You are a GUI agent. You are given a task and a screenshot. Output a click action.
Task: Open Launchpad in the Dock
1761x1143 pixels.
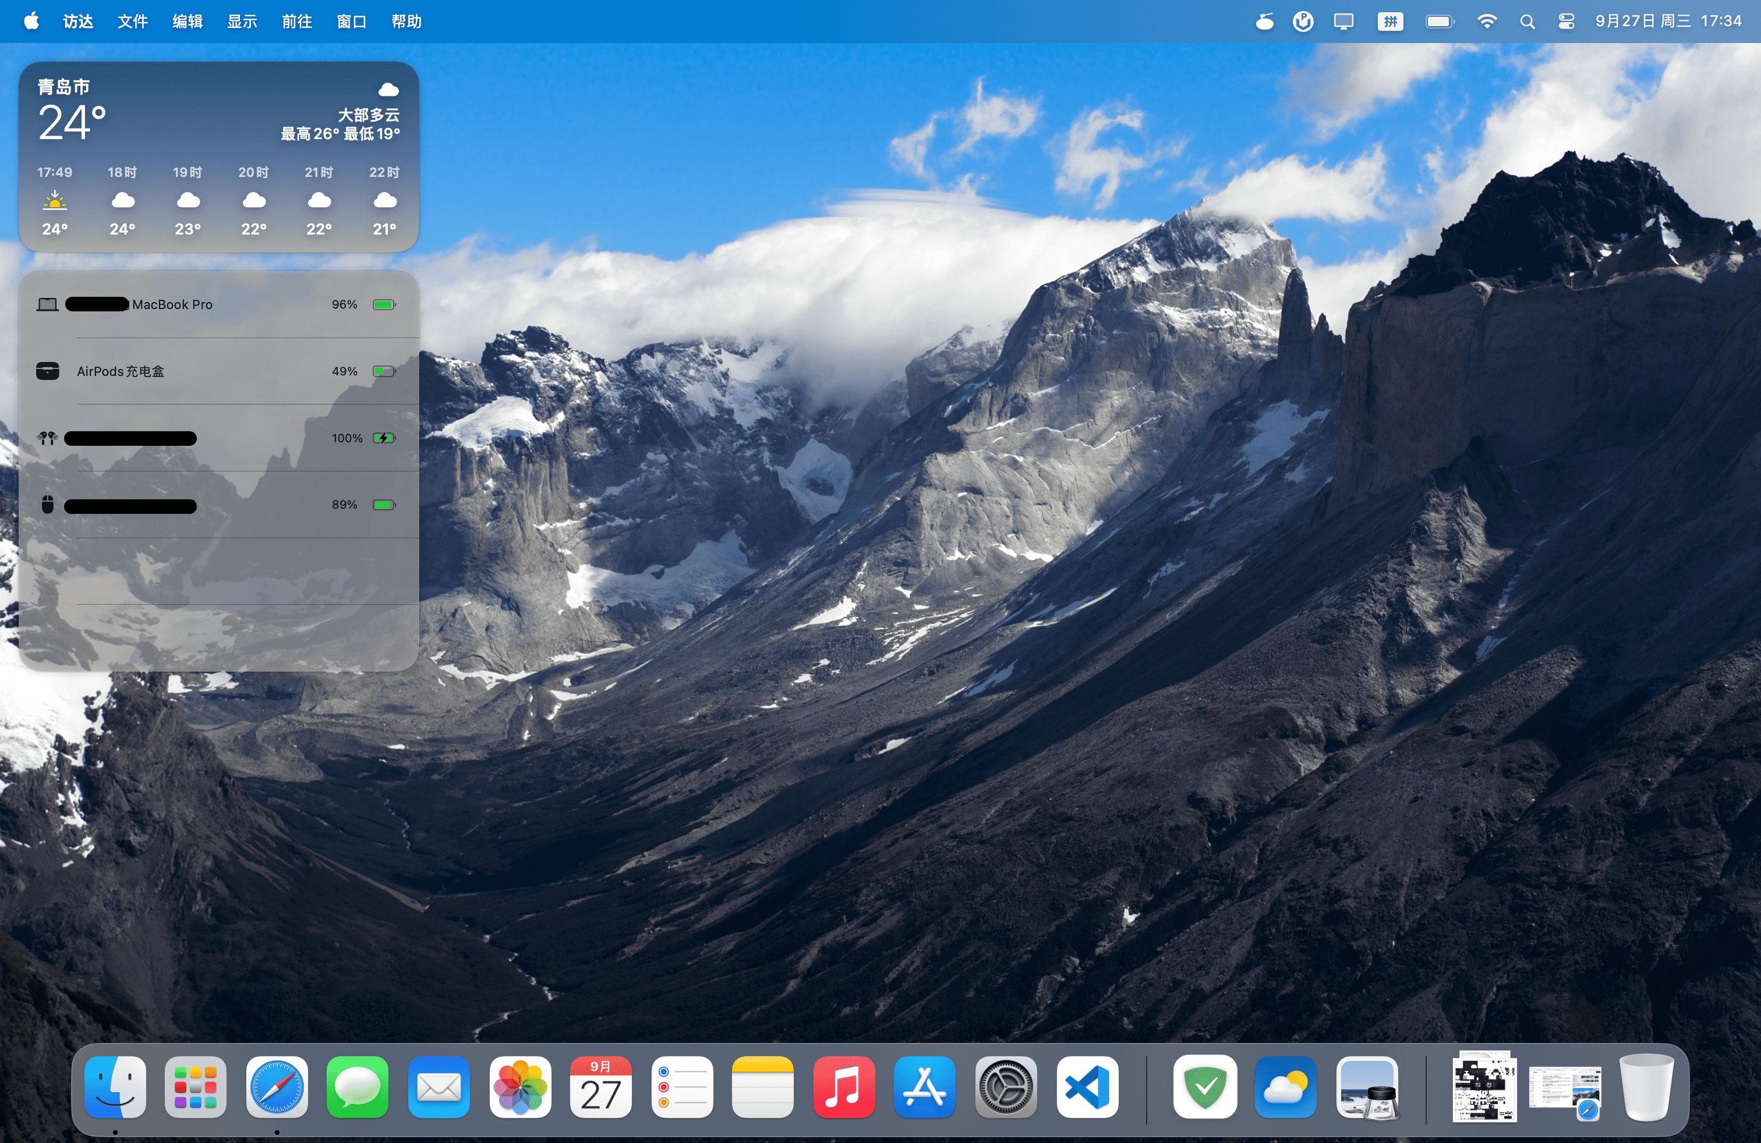point(196,1087)
